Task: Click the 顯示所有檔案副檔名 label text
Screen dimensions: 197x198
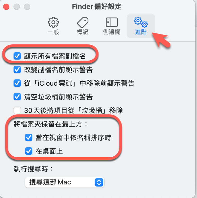Action: 55,56
